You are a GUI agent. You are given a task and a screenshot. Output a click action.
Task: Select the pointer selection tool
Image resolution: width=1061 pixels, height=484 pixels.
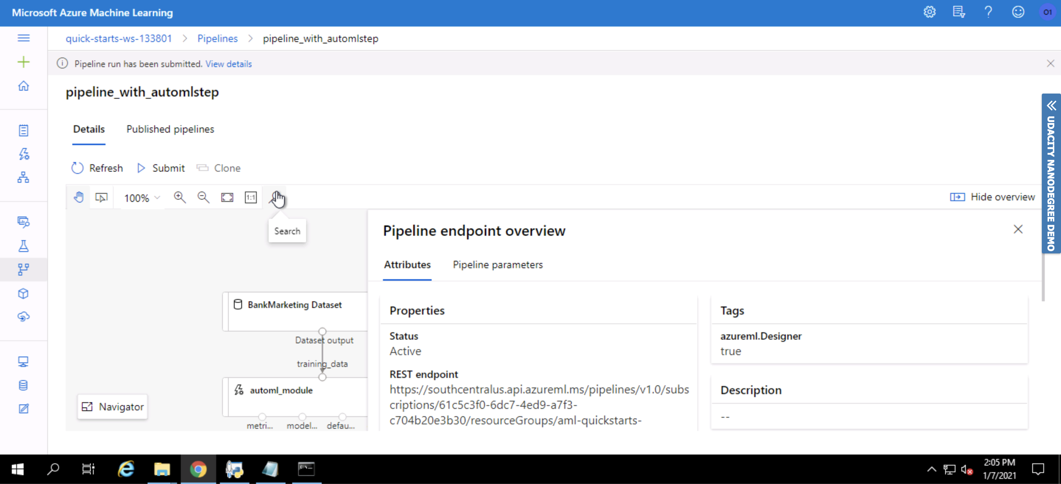coord(101,197)
